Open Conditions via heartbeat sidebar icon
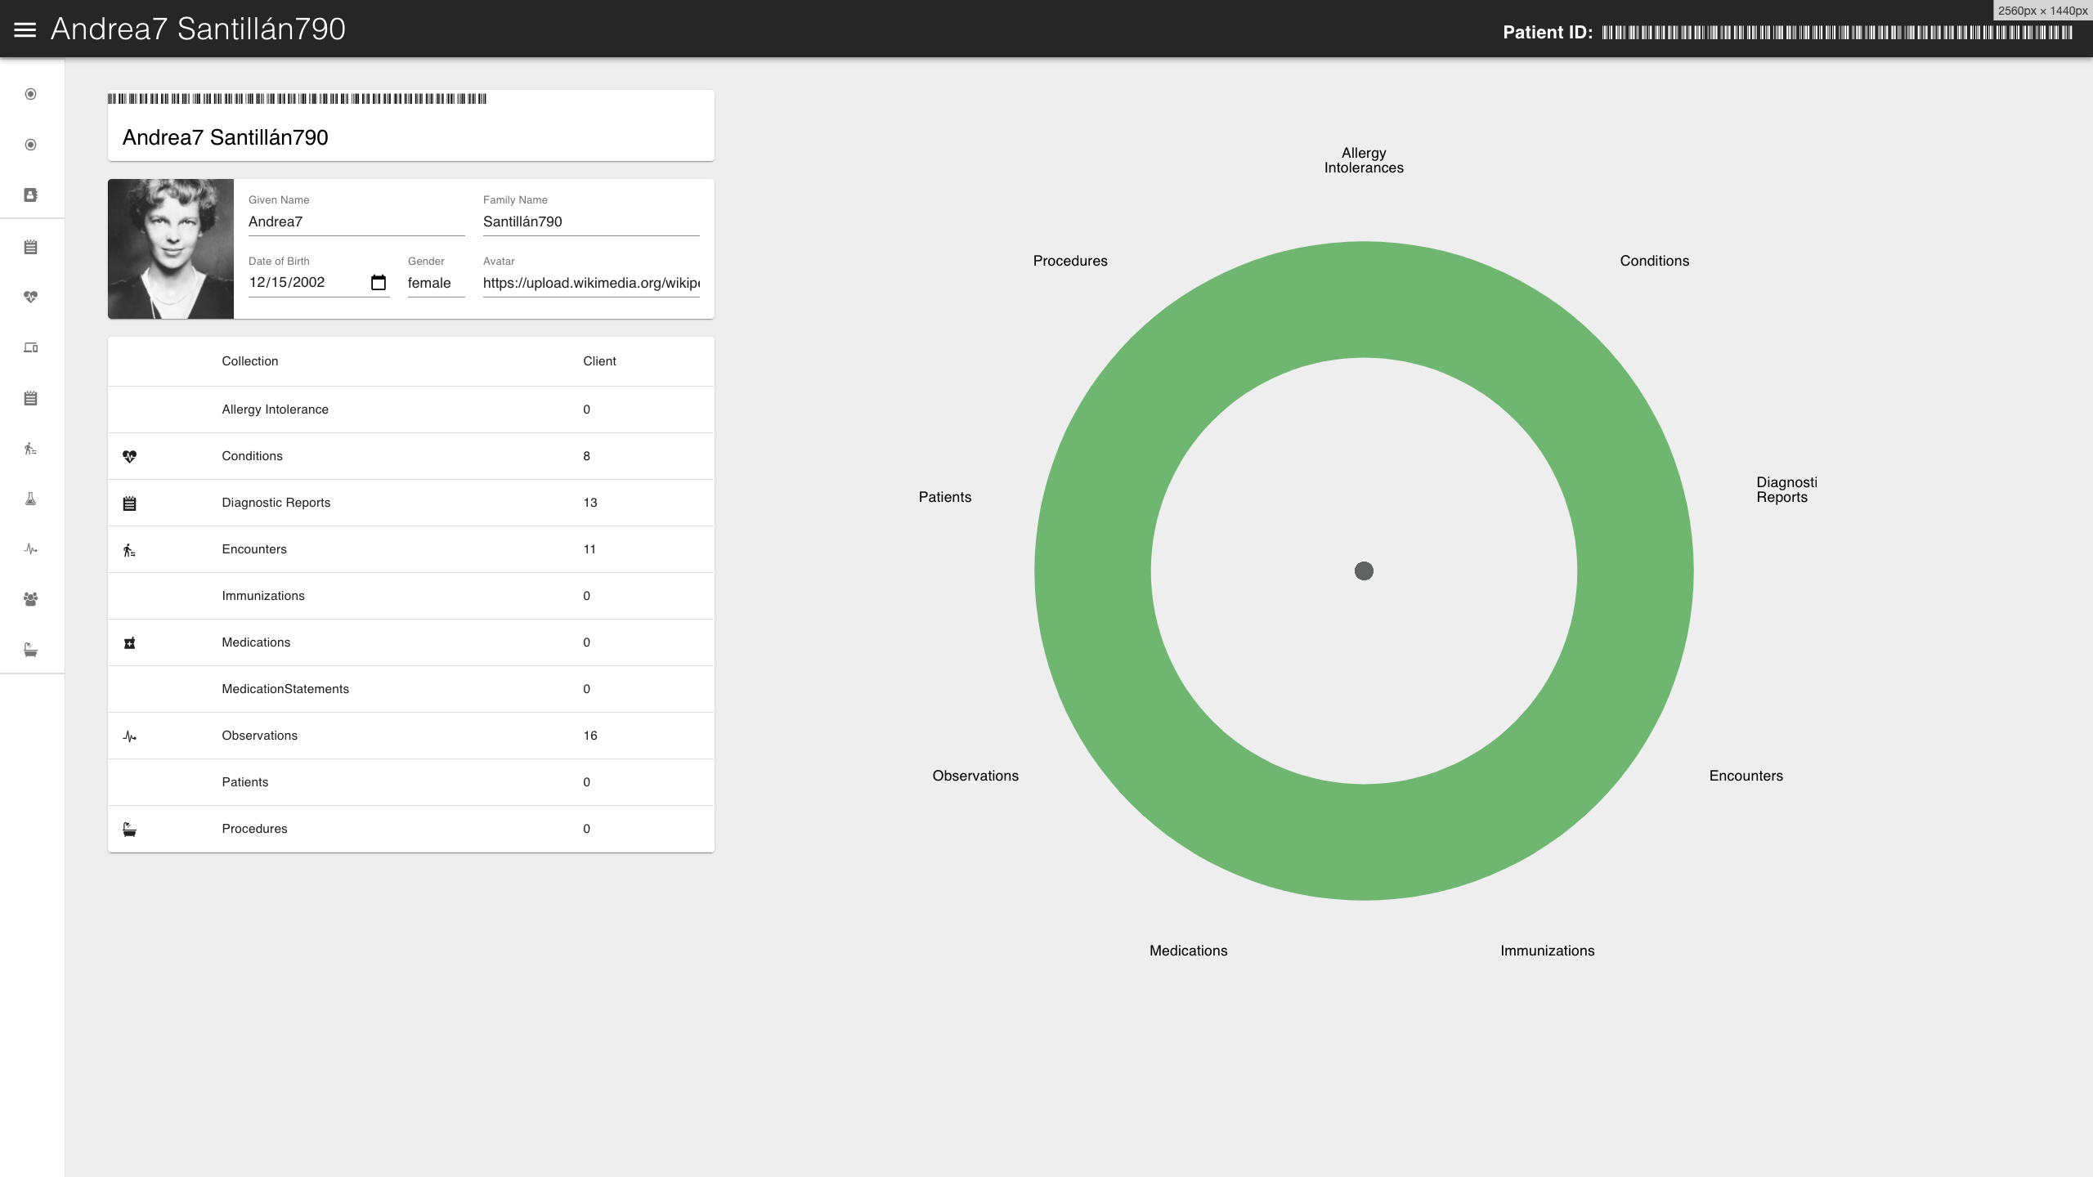Screen dimensions: 2093x1177 point(30,297)
